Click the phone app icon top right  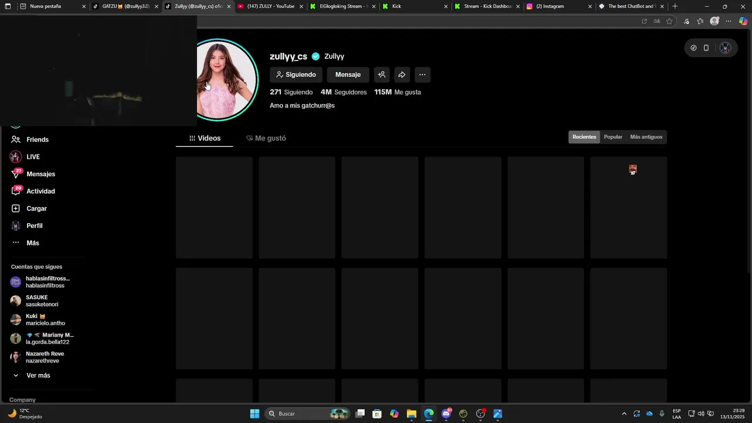[706, 48]
